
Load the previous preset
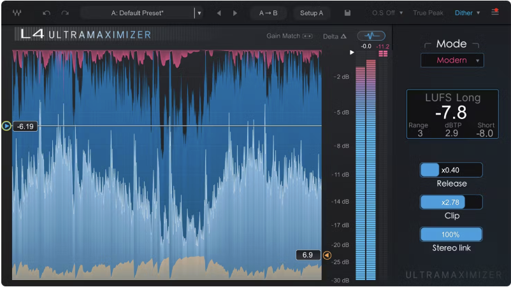pos(219,13)
